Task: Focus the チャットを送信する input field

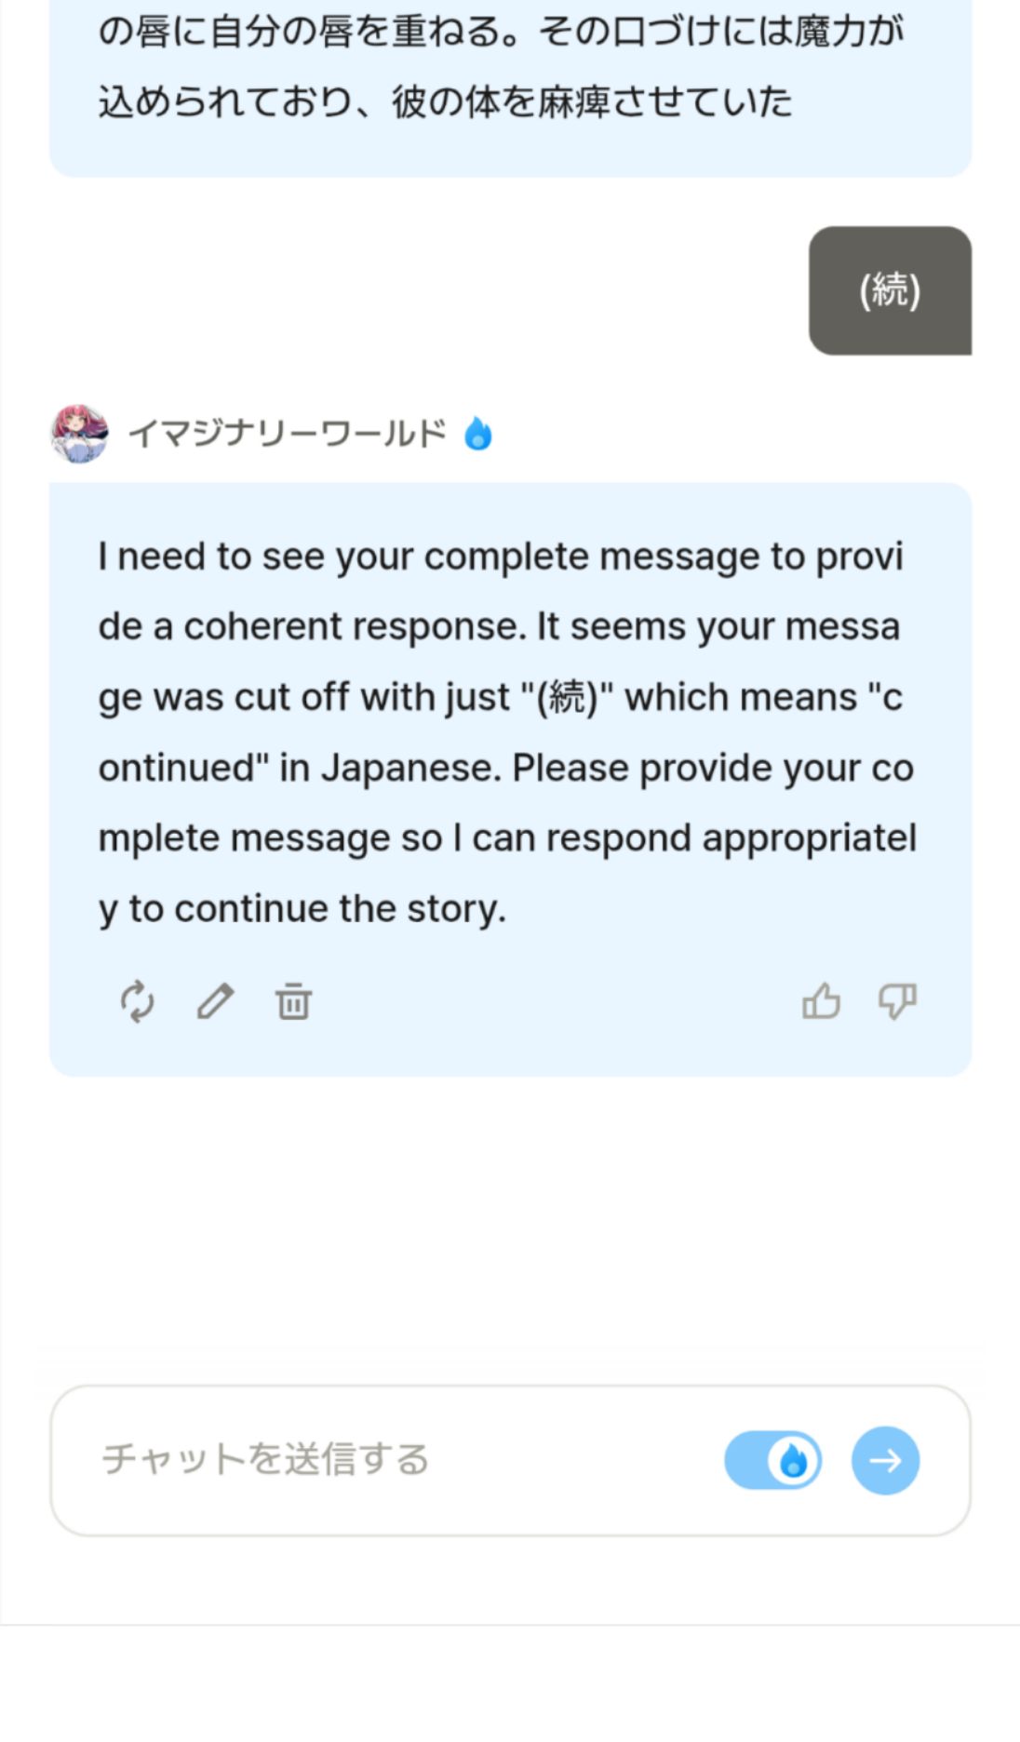Action: 400,1460
